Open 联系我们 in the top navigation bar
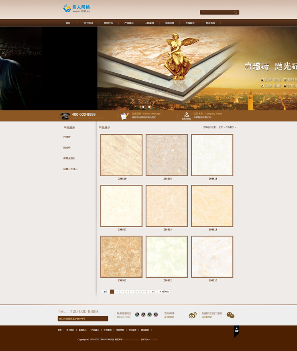Image resolution: width=297 pixels, height=351 pixels. 210,23
